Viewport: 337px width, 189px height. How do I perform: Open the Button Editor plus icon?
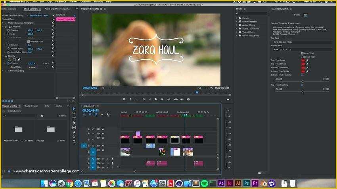click(x=228, y=99)
